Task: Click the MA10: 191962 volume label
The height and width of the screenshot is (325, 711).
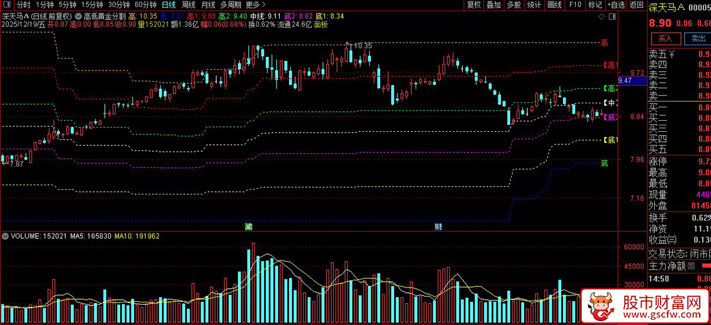Action: [137, 236]
